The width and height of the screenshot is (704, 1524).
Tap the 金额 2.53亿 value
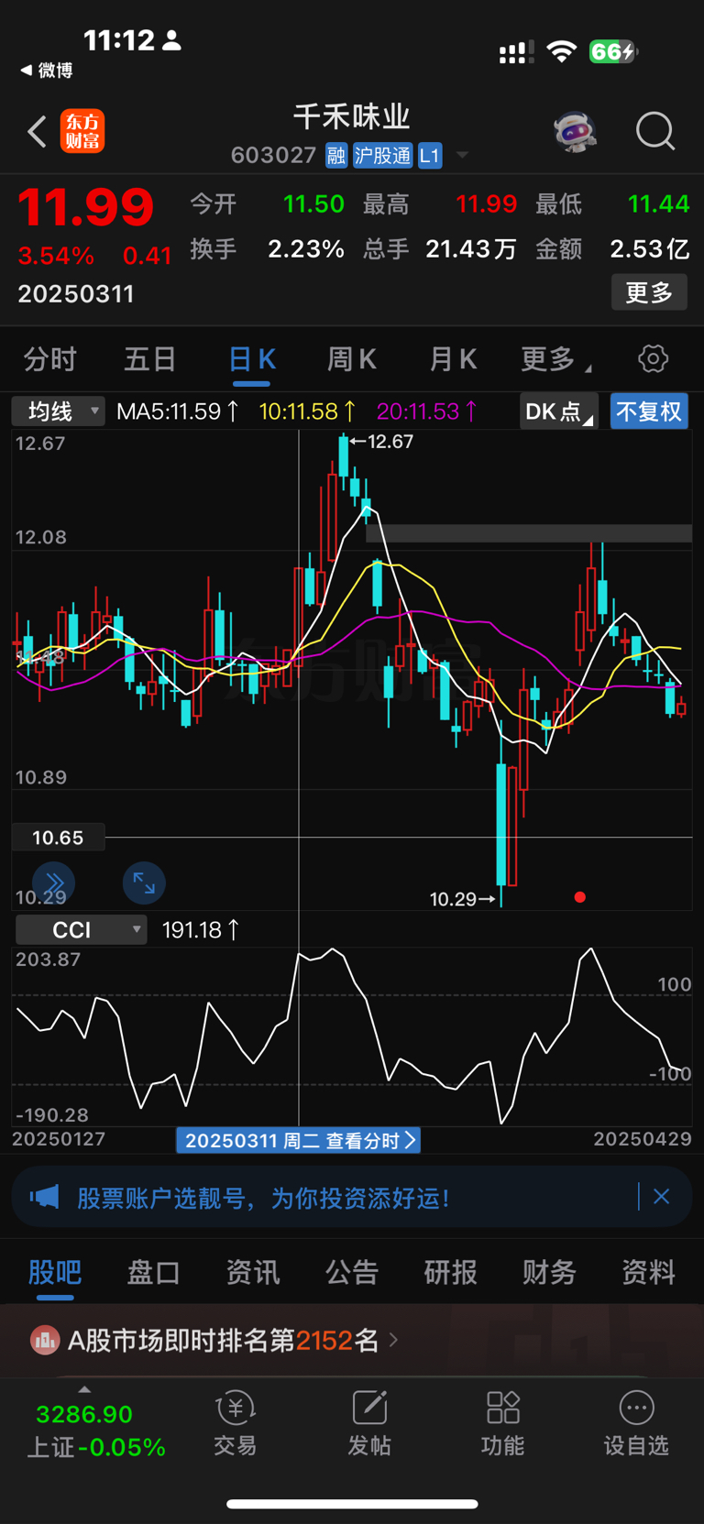[650, 249]
